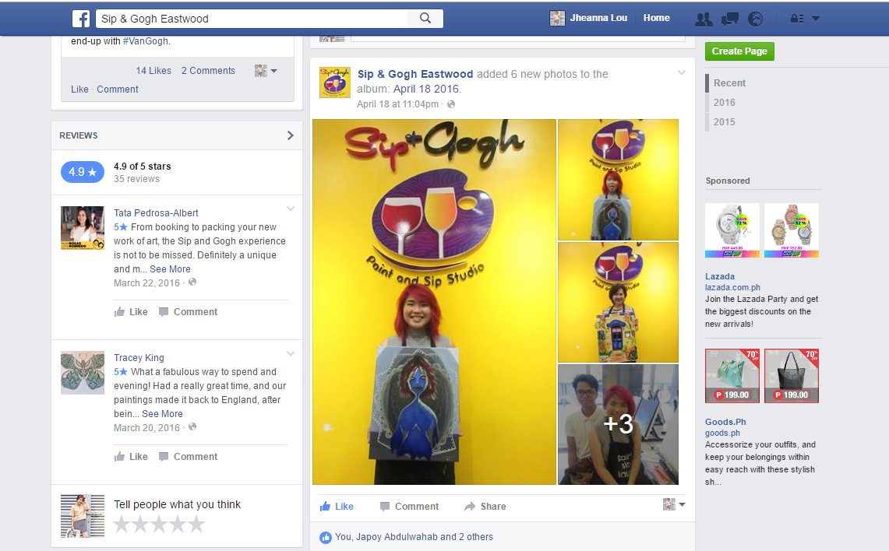Open the messages icon
Image resolution: width=889 pixels, height=551 pixels.
coord(730,19)
